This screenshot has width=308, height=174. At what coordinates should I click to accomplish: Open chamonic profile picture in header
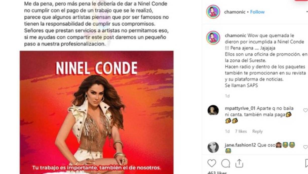(213, 12)
